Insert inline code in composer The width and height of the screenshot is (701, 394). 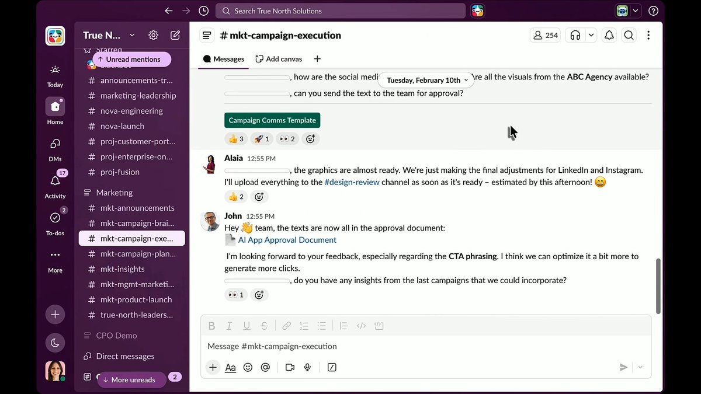[361, 326]
